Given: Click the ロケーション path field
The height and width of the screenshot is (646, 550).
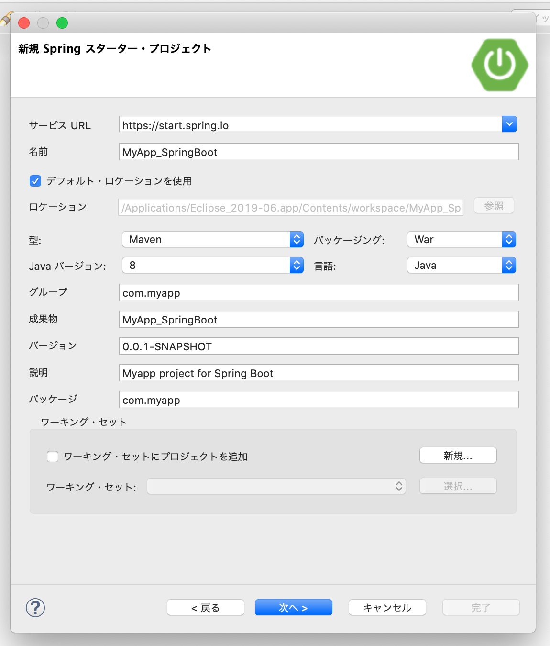Looking at the screenshot, I should tap(291, 207).
